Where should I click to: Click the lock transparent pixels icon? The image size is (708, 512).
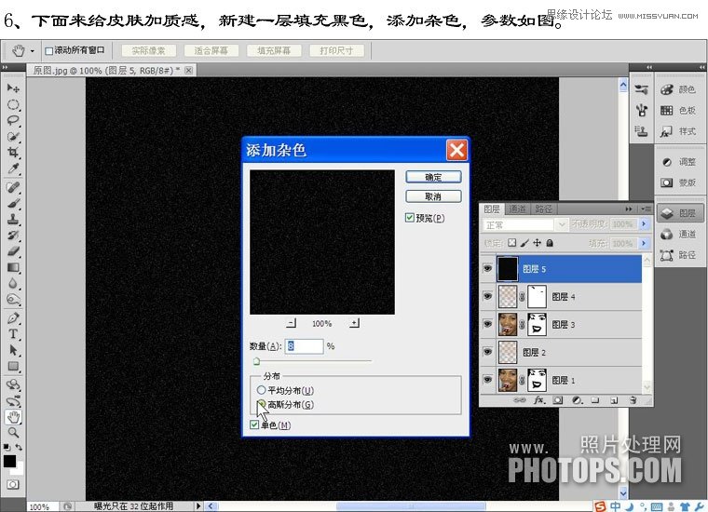point(511,243)
